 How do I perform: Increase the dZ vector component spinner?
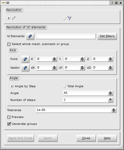(x=111, y=67)
